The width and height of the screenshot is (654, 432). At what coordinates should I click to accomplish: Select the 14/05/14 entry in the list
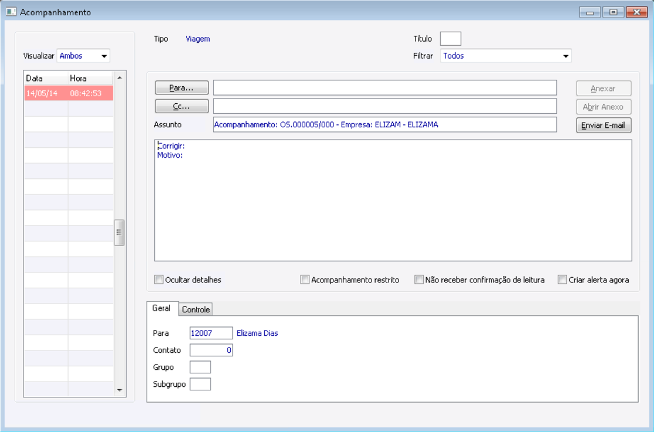click(x=68, y=94)
